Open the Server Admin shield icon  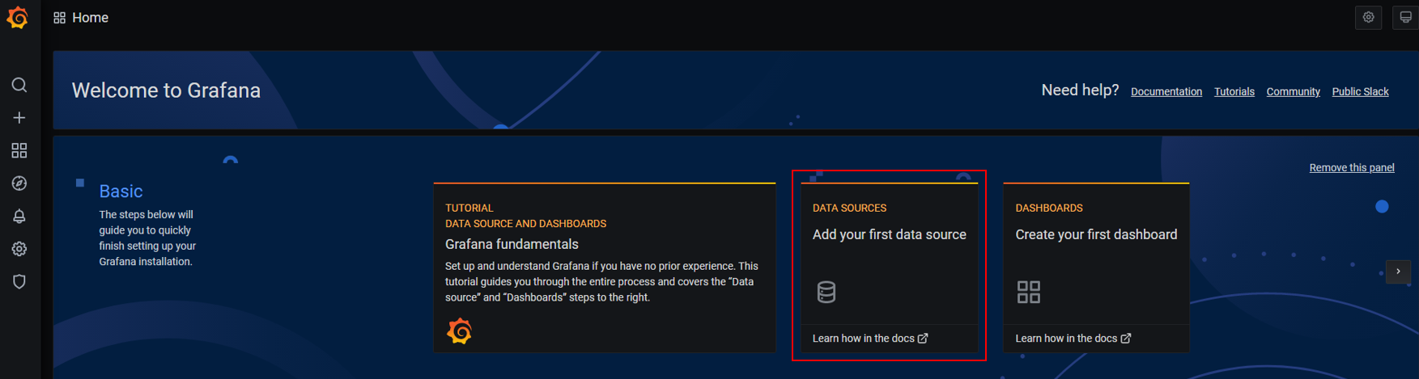(19, 282)
